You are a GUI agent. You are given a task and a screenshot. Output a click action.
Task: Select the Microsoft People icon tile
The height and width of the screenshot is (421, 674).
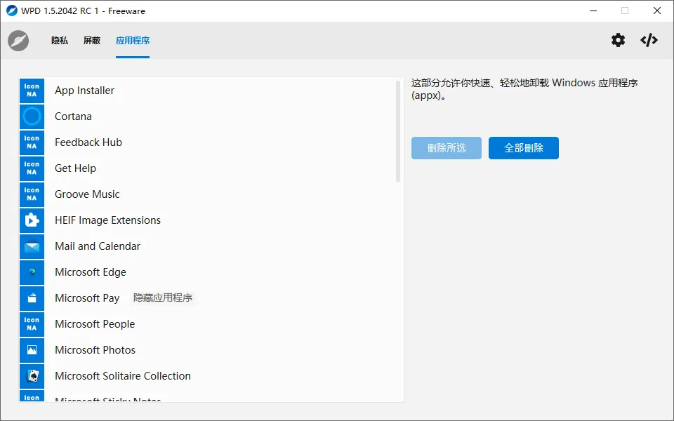point(32,324)
